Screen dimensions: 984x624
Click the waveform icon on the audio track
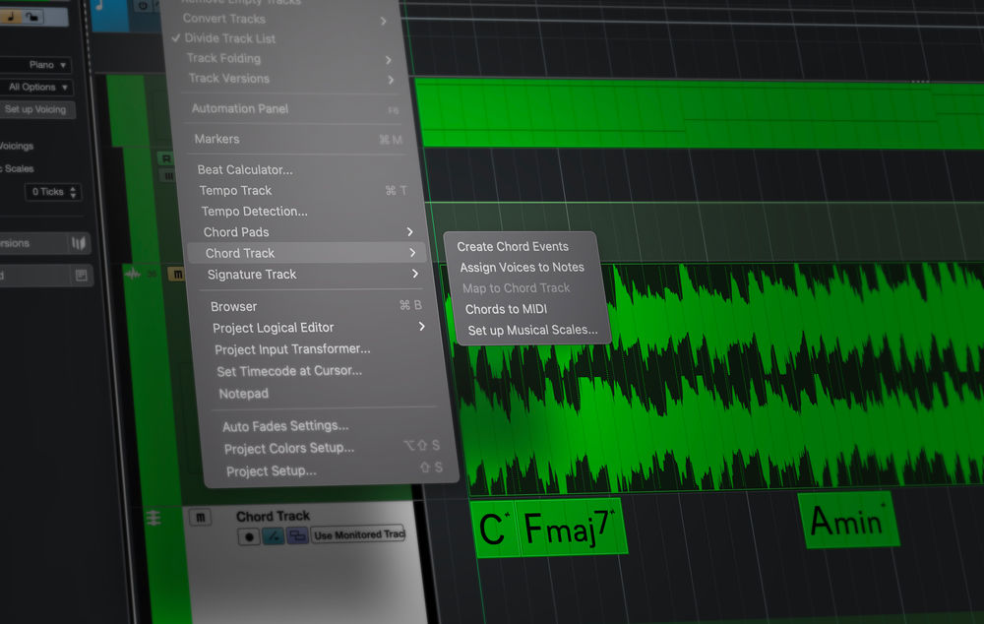tap(133, 275)
